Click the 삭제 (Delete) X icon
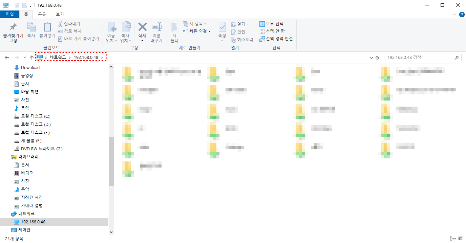This screenshot has height=243, width=466. pyautogui.click(x=142, y=27)
